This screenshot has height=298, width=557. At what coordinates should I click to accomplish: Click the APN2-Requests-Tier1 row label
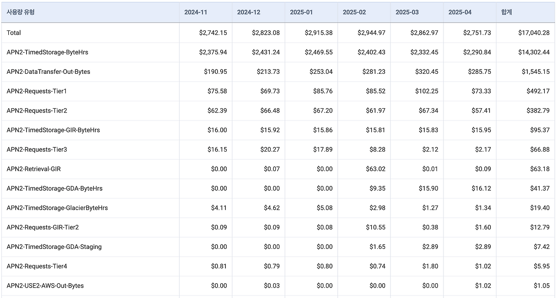click(x=37, y=91)
